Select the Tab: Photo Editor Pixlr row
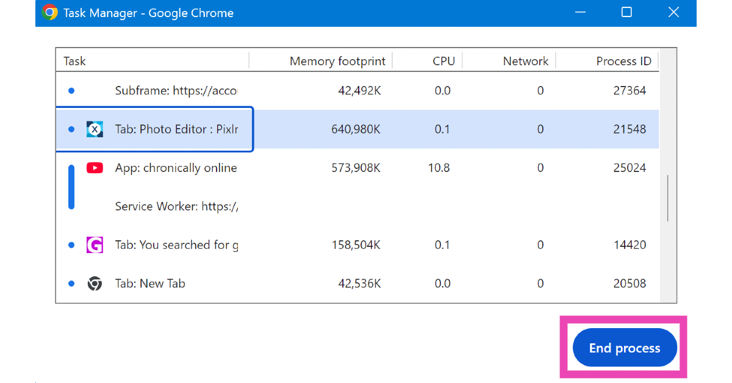 click(x=176, y=129)
